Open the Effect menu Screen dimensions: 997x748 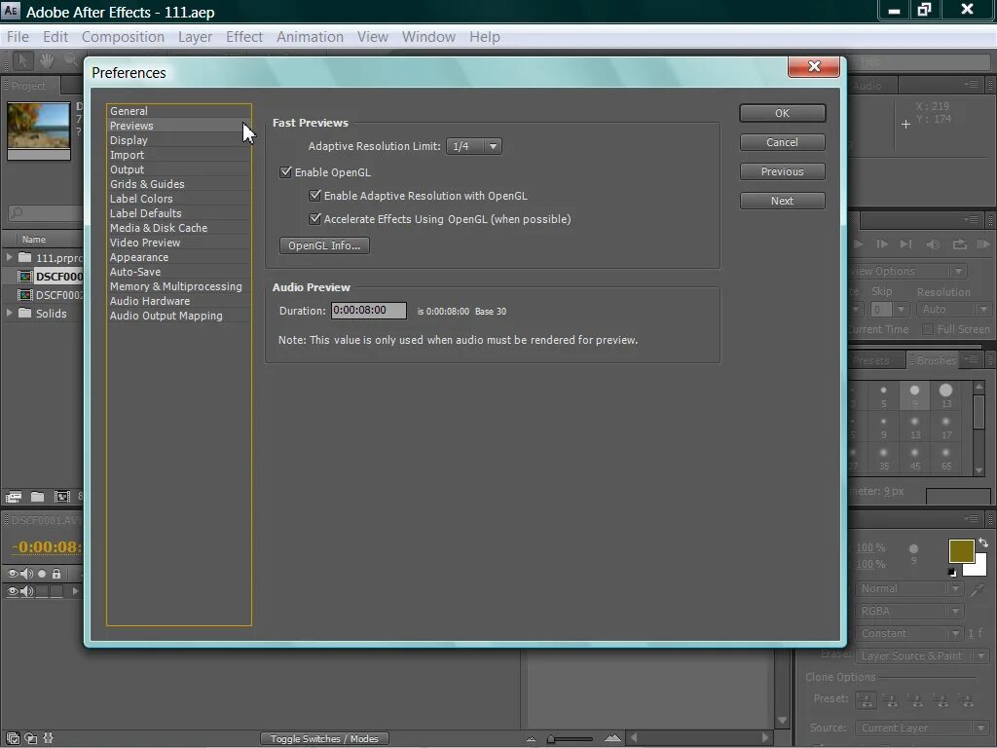244,37
